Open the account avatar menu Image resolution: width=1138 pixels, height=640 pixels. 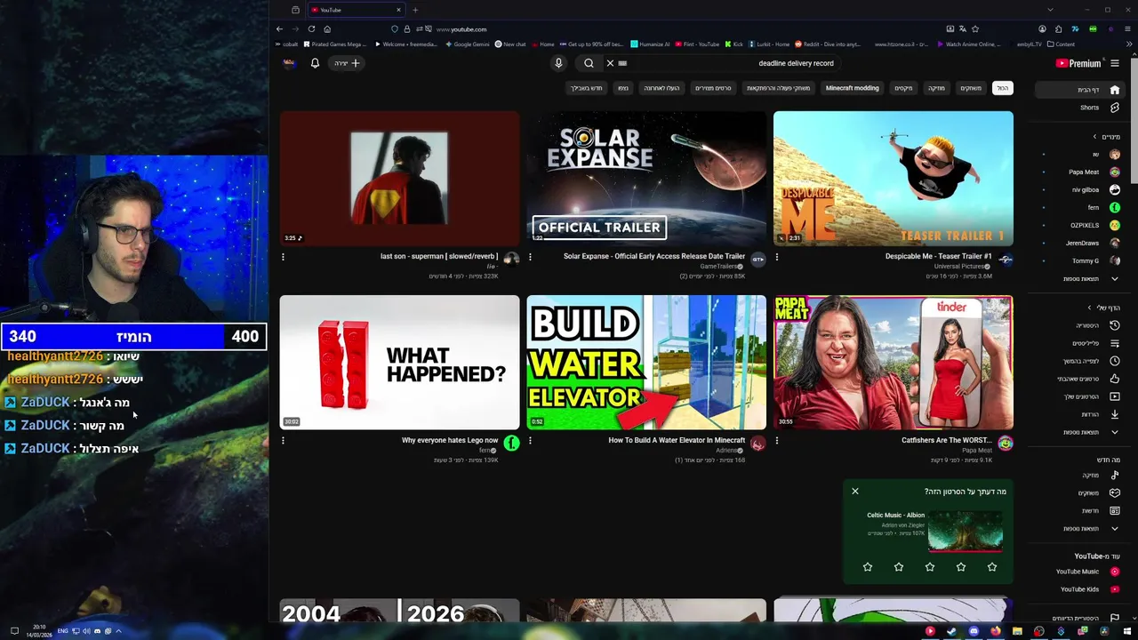point(289,63)
